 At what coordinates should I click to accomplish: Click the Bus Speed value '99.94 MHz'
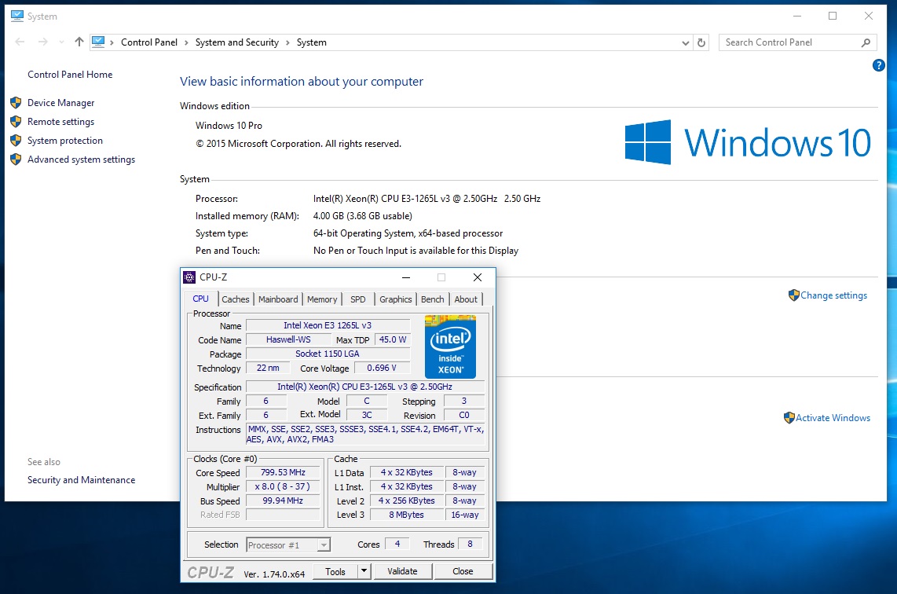pos(284,500)
